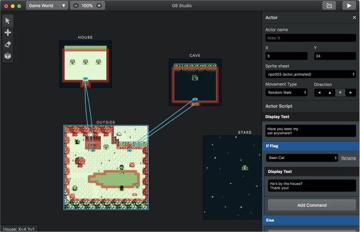
Task: Edit 'He's by the house?' text box
Action: (x=312, y=186)
